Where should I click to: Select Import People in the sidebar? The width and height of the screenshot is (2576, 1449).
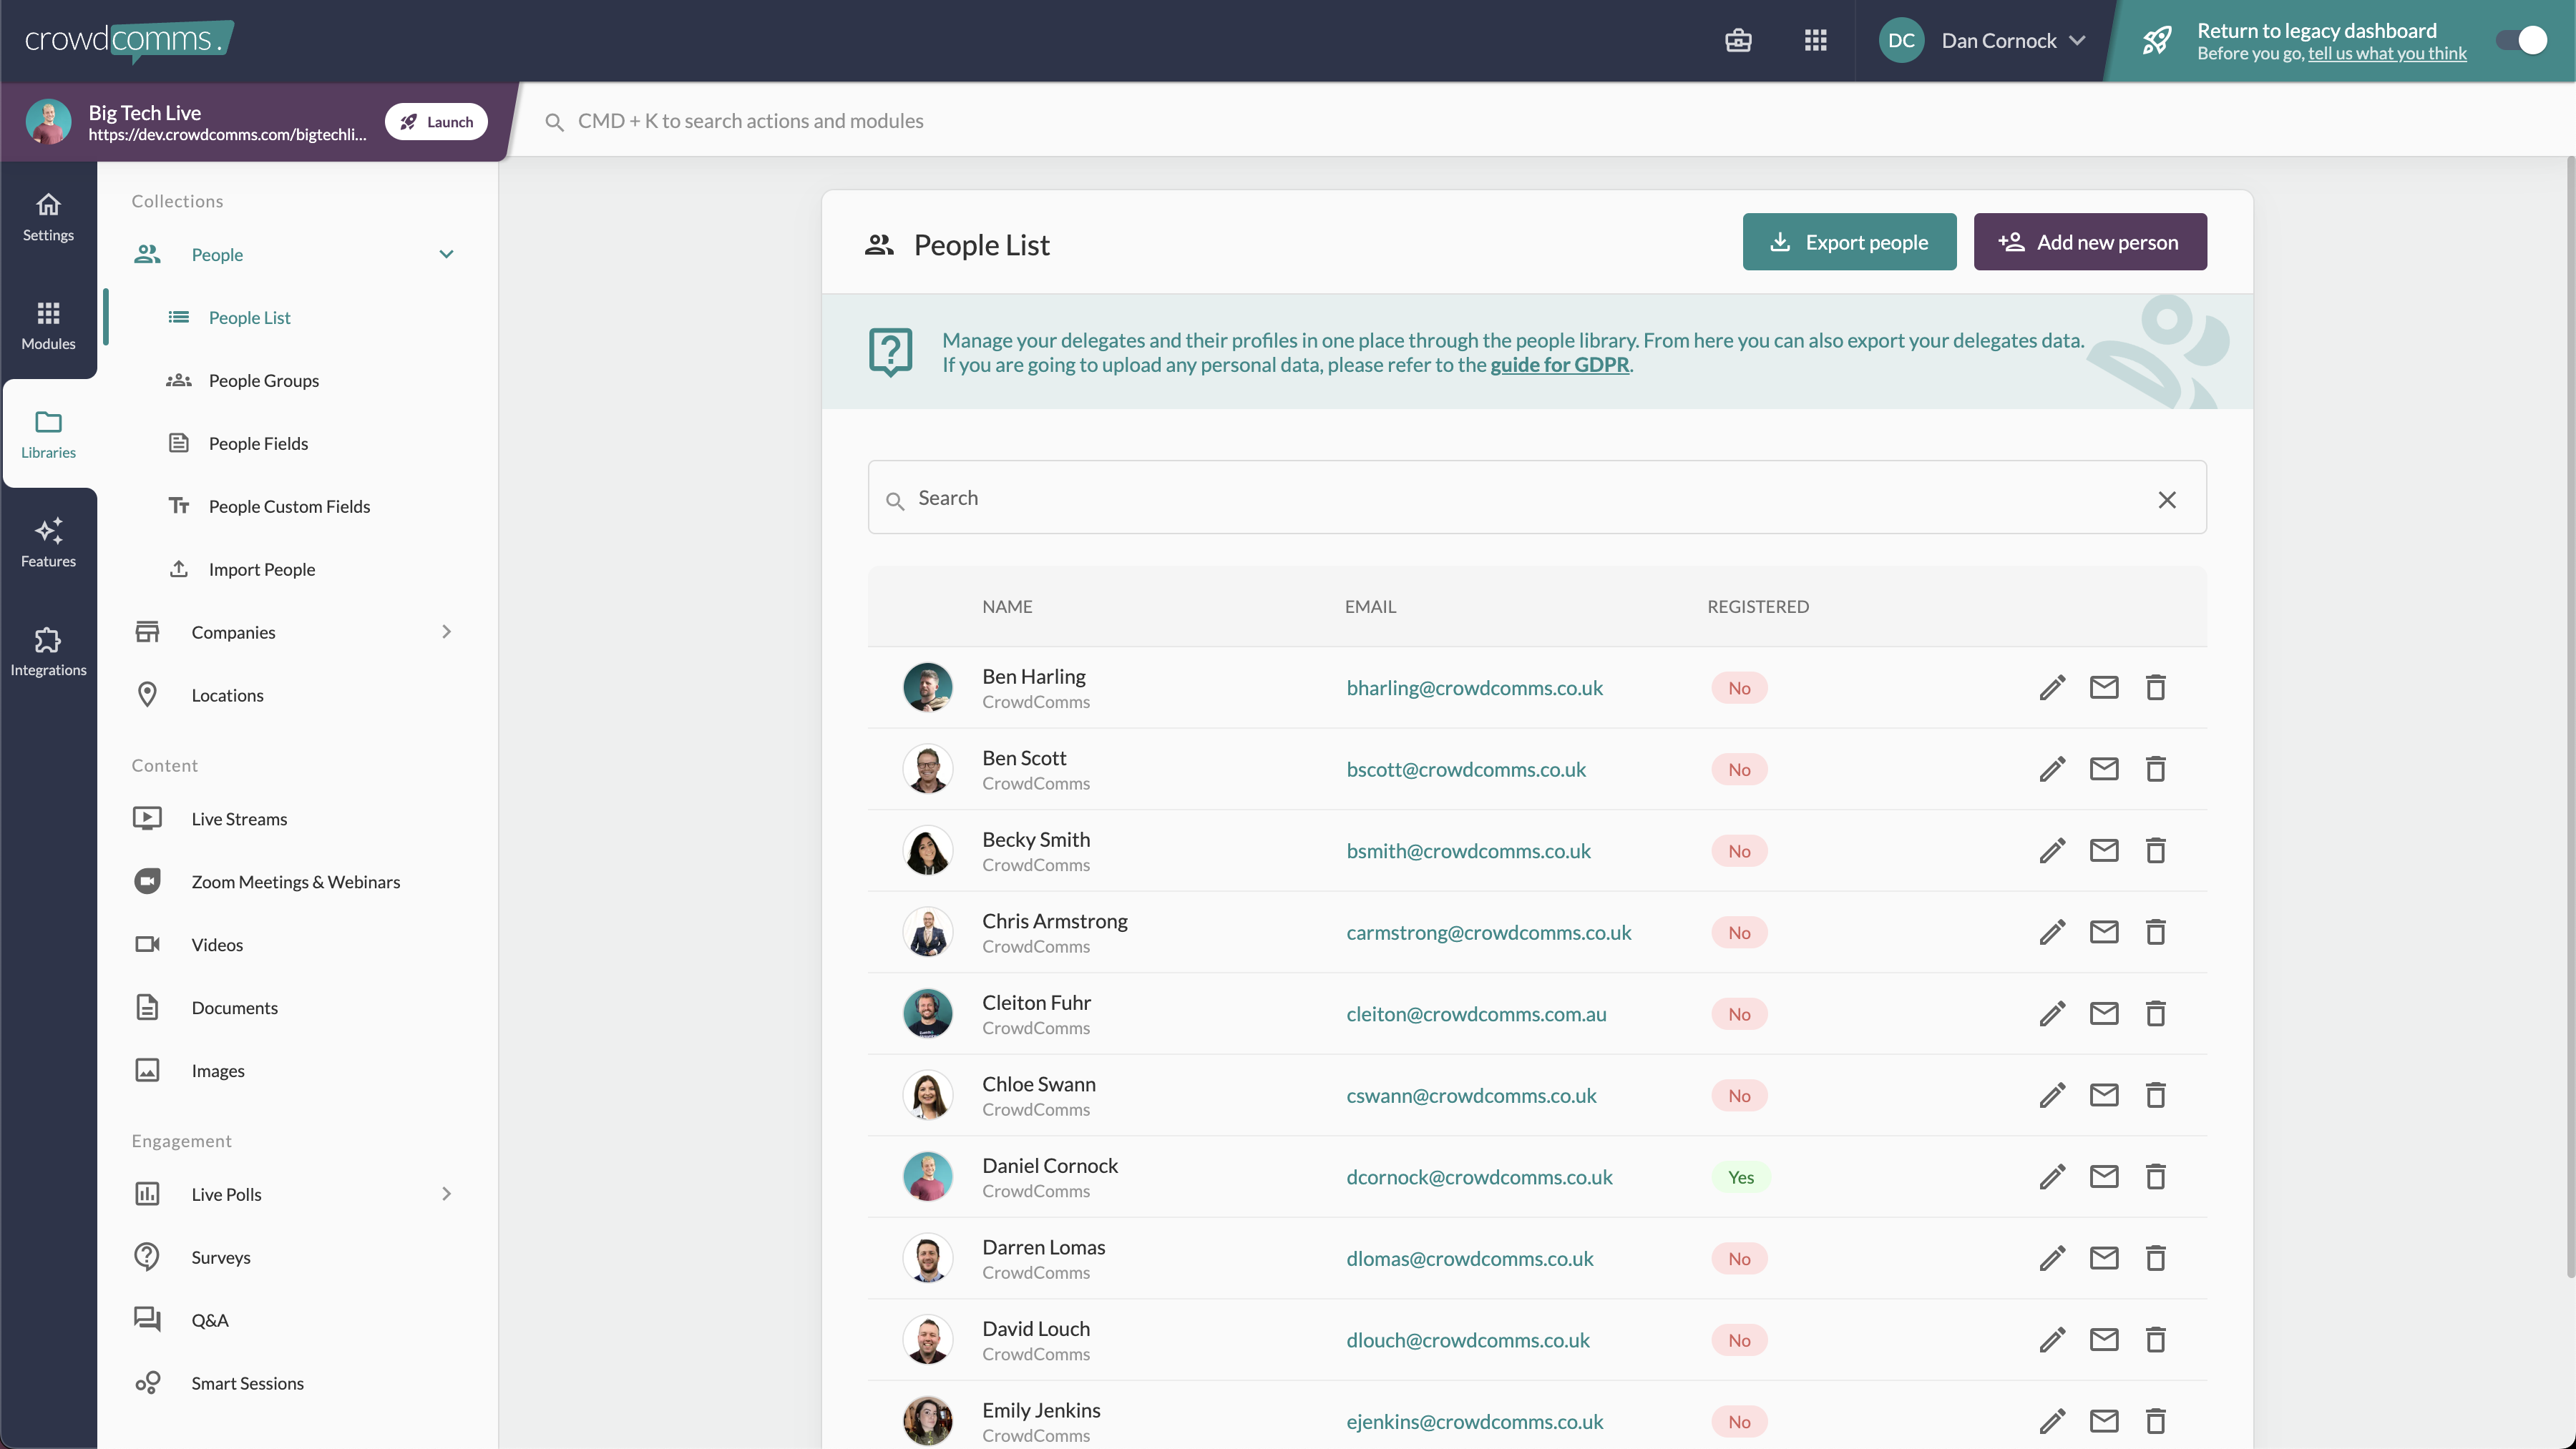(262, 569)
